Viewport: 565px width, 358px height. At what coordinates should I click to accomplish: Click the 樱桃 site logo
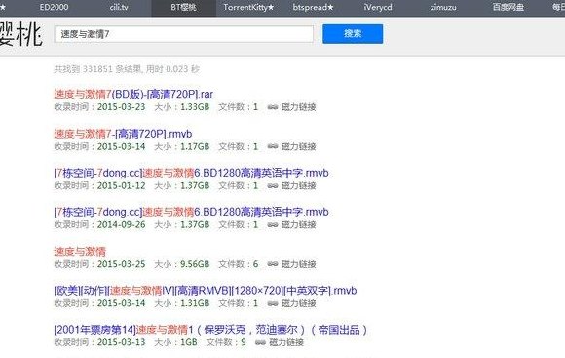tap(20, 34)
